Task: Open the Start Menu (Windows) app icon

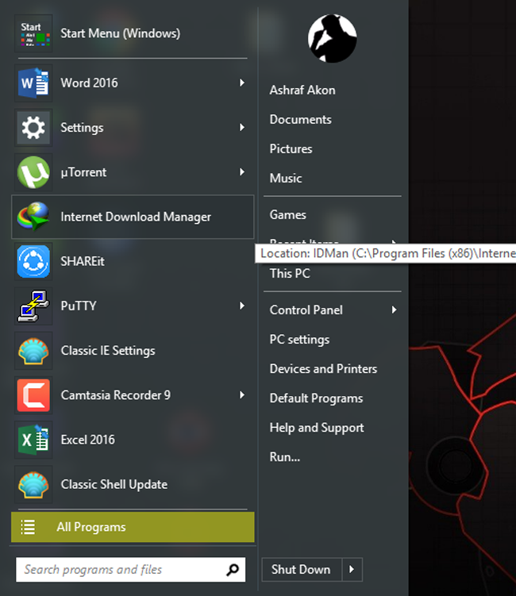Action: click(33, 33)
